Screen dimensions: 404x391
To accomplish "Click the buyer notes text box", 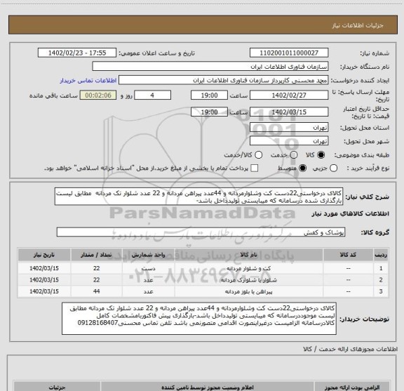I will (199, 319).
